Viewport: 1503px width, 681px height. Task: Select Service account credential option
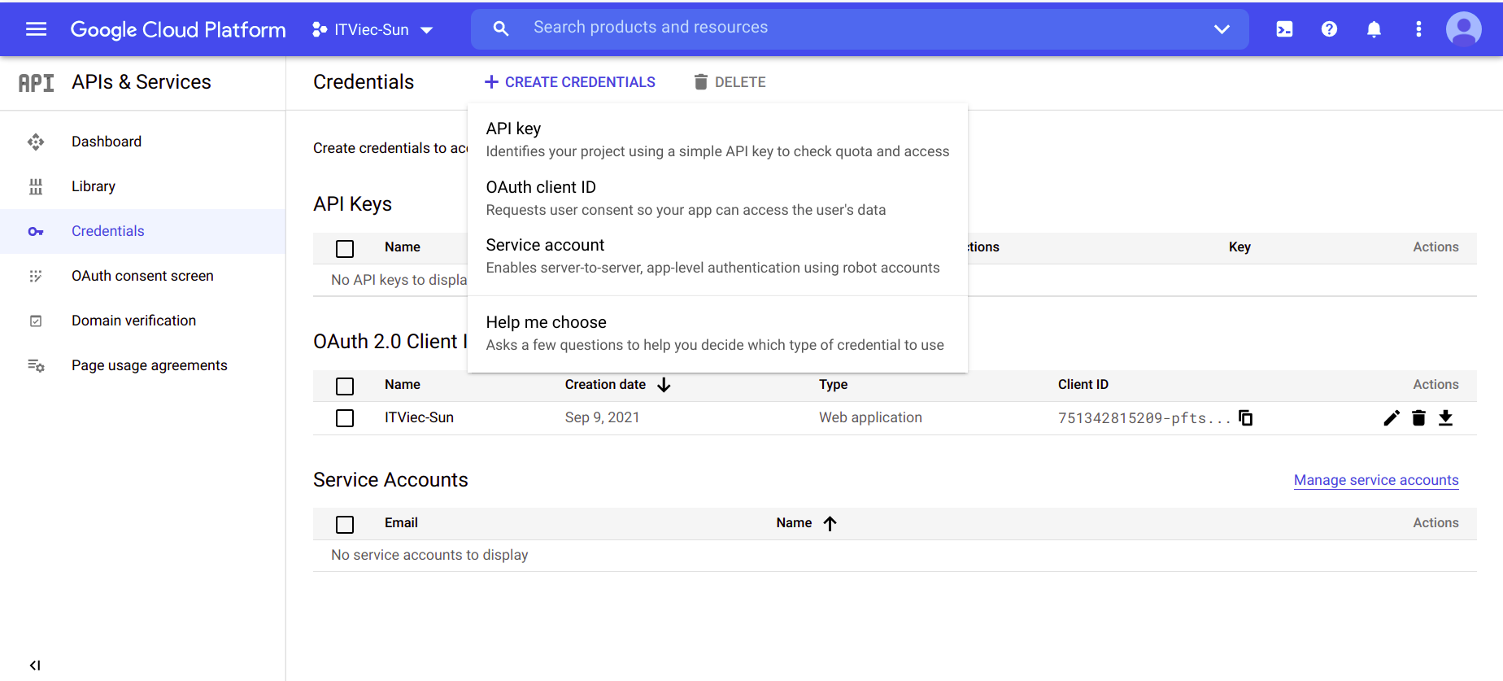[545, 245]
